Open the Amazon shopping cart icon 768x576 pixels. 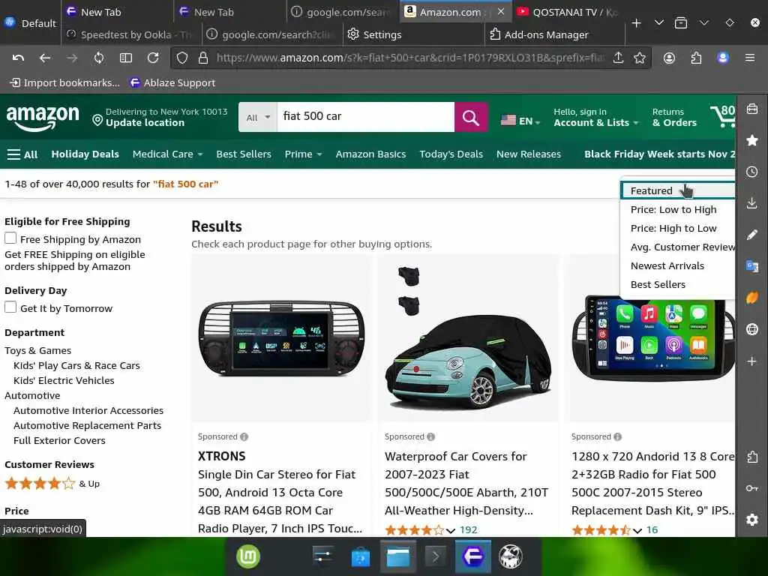tap(722, 116)
